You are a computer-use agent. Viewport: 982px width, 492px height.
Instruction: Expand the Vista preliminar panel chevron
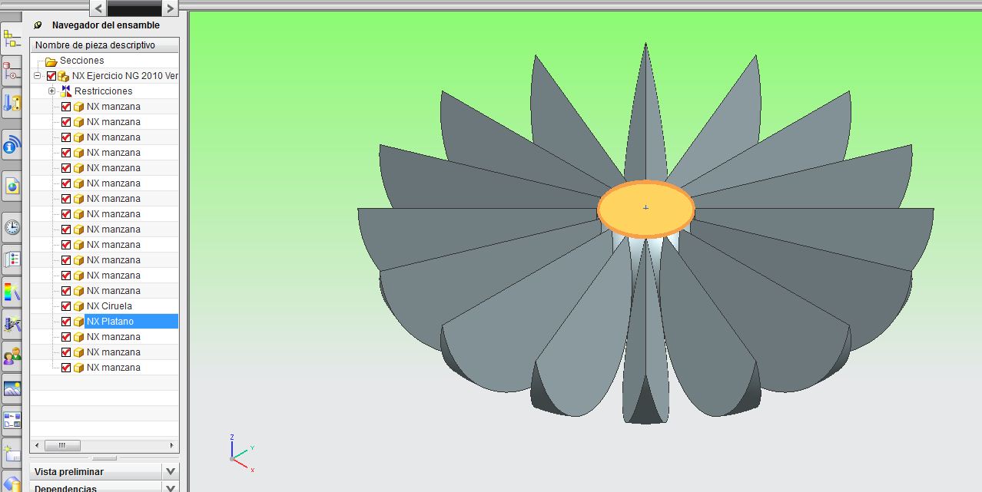pyautogui.click(x=171, y=471)
